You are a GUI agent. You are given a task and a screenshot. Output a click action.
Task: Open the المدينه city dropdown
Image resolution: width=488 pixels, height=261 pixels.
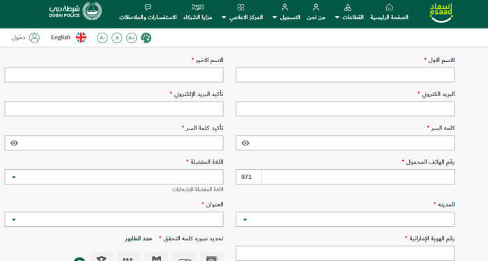click(345, 219)
